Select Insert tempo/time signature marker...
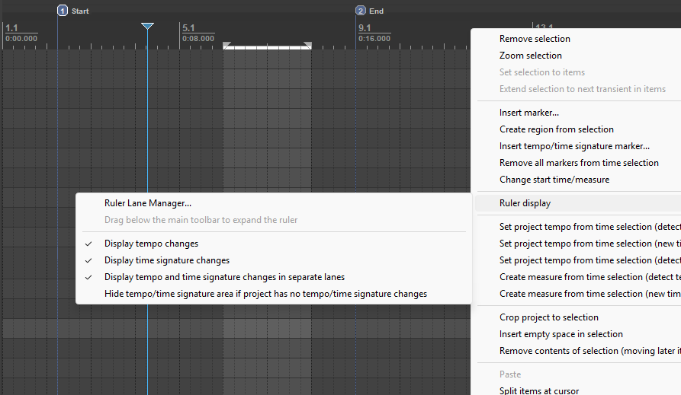Screen dimensions: 681x395 [574, 146]
